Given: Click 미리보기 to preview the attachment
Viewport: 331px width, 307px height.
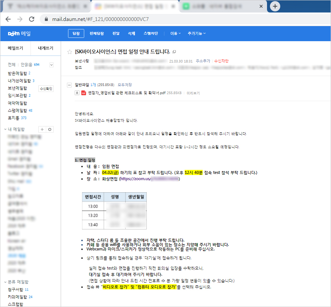Looking at the screenshot, I should point(193,93).
